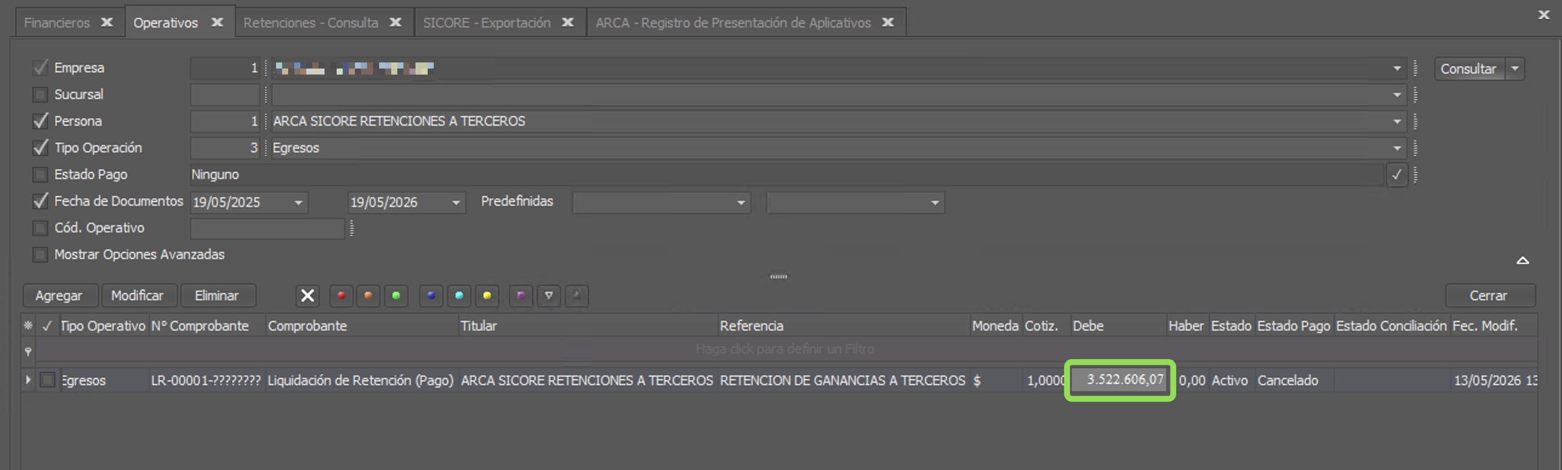Enable the Estado Pago checkbox
The image size is (1562, 470).
click(40, 175)
